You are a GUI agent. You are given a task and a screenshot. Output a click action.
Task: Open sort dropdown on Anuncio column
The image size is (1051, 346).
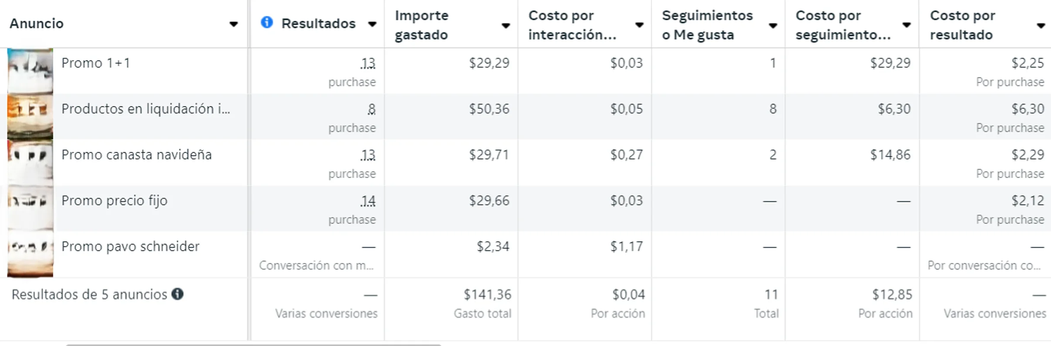click(234, 25)
